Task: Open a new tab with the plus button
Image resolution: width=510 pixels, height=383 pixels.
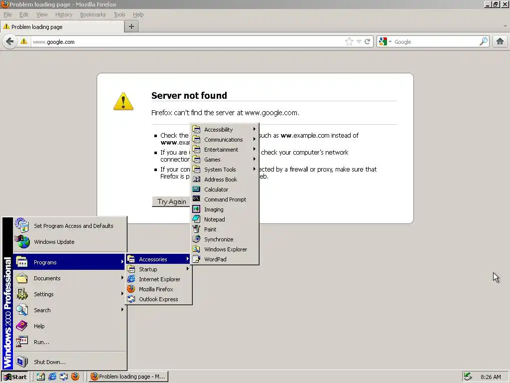Action: [131, 27]
